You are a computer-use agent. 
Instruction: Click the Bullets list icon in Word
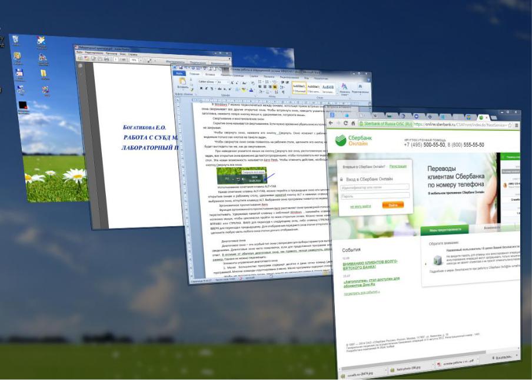(260, 81)
